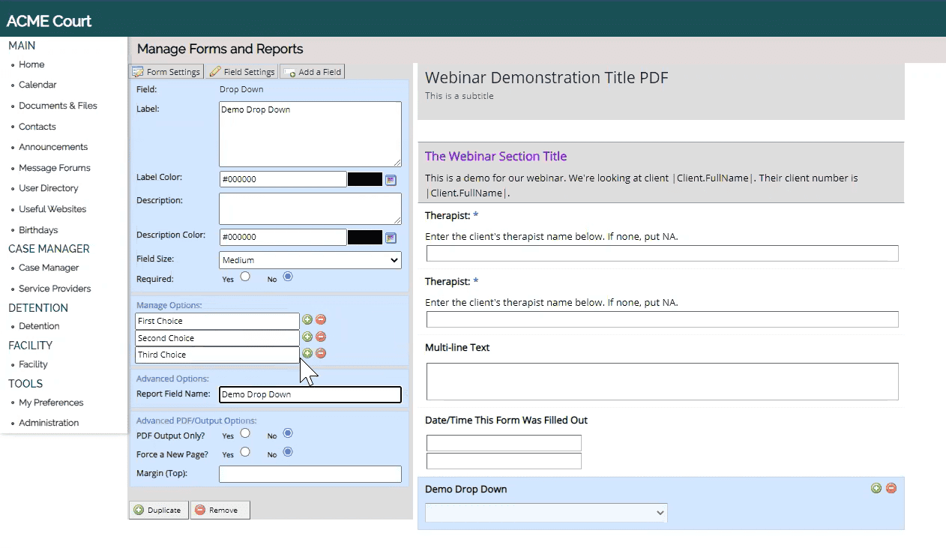Click The Webinar Section Title heading
946x548 pixels.
(x=495, y=156)
